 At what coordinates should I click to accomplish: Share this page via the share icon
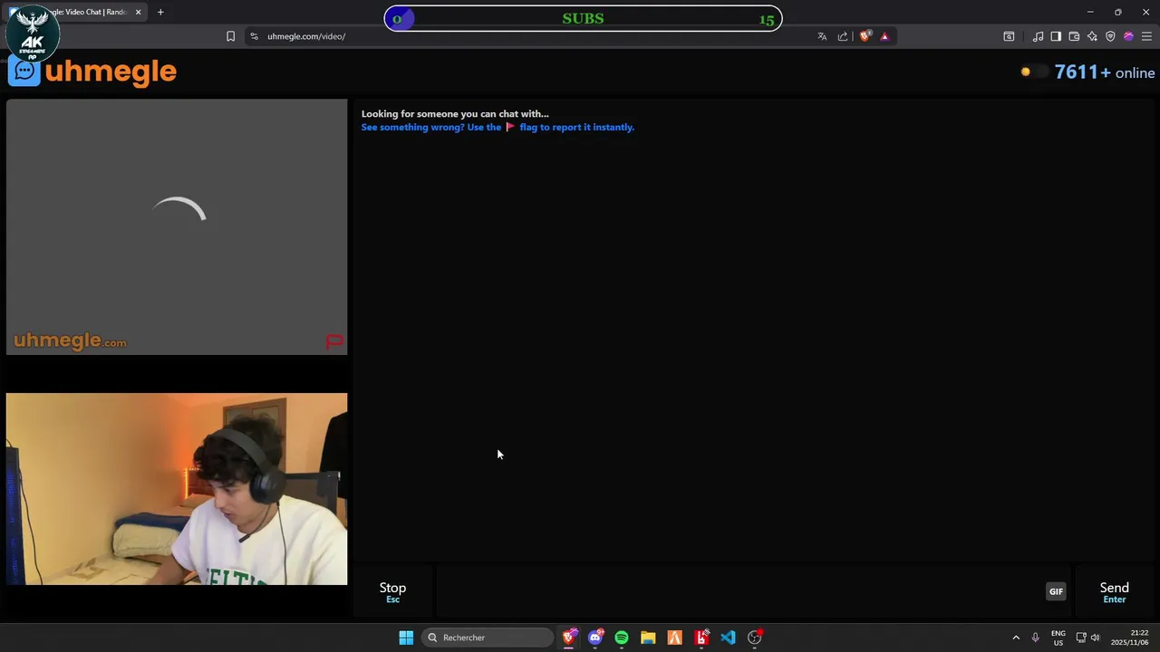(843, 36)
